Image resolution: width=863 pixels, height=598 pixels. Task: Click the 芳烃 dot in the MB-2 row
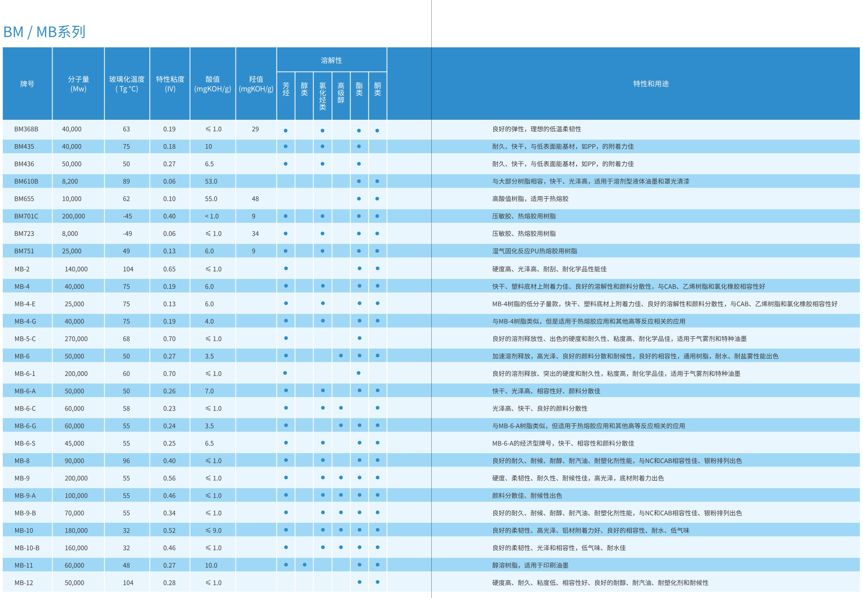click(x=286, y=269)
